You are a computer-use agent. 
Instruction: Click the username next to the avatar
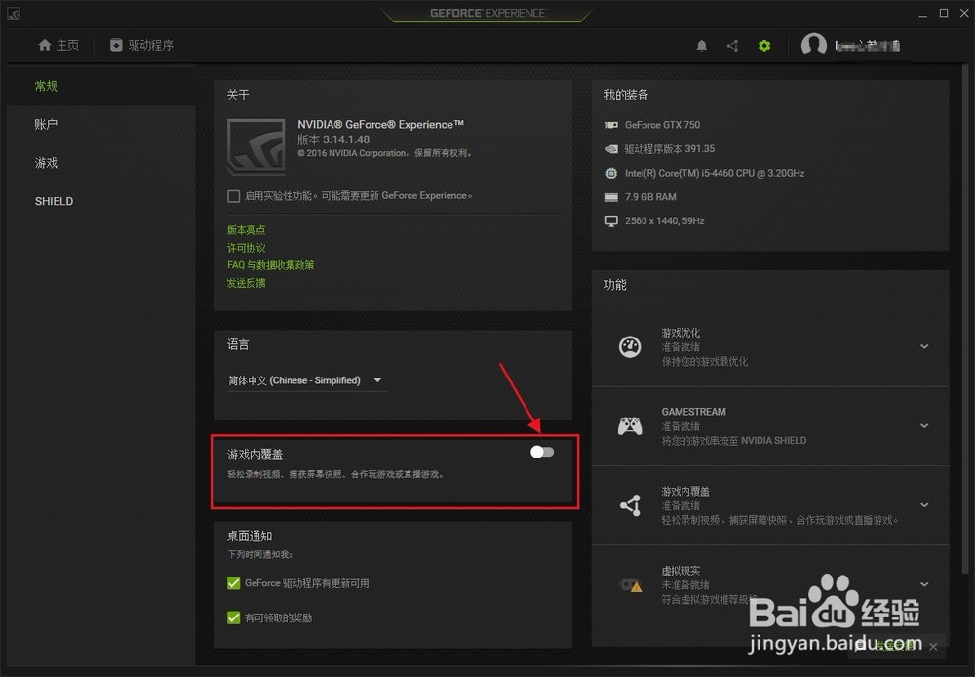coord(868,46)
